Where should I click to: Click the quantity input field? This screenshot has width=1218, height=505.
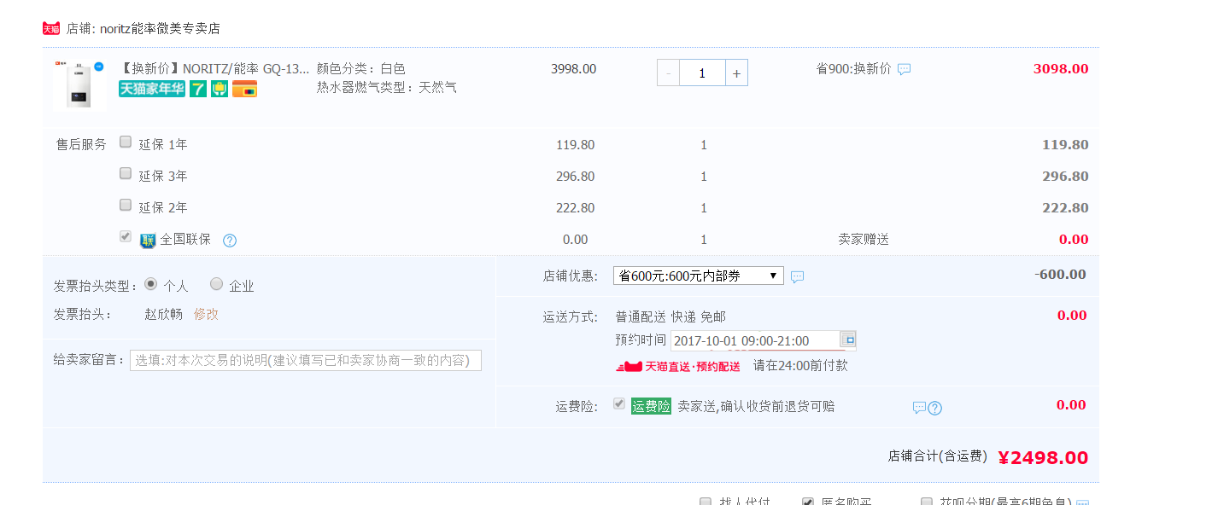pyautogui.click(x=702, y=73)
